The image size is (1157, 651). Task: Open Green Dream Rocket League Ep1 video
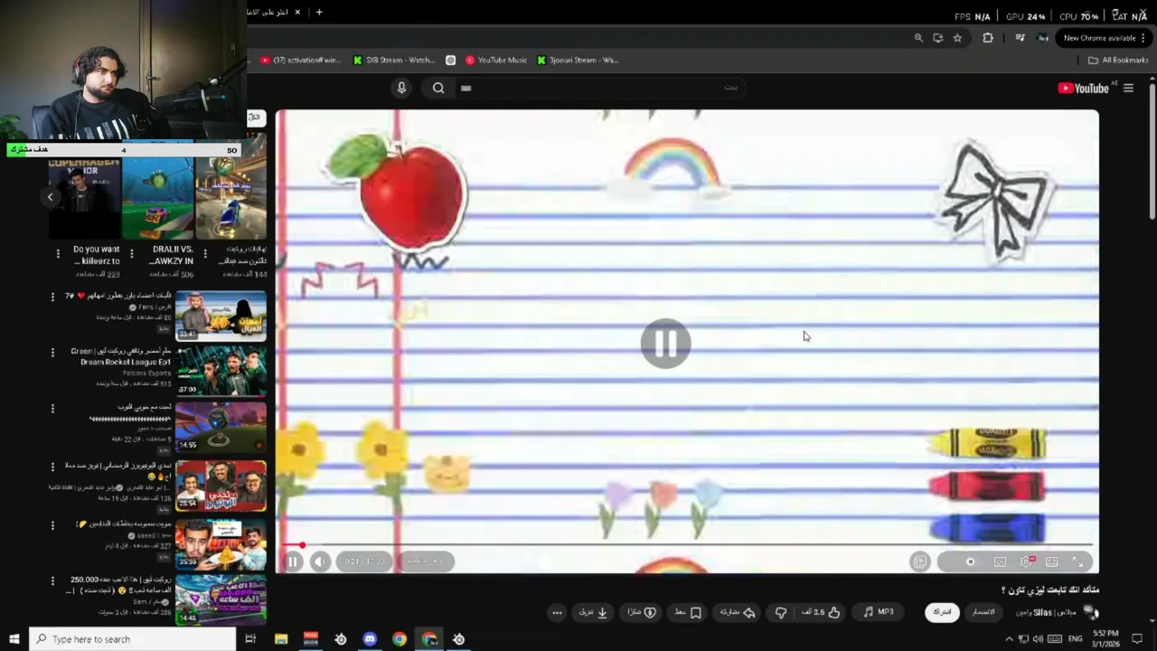point(221,370)
